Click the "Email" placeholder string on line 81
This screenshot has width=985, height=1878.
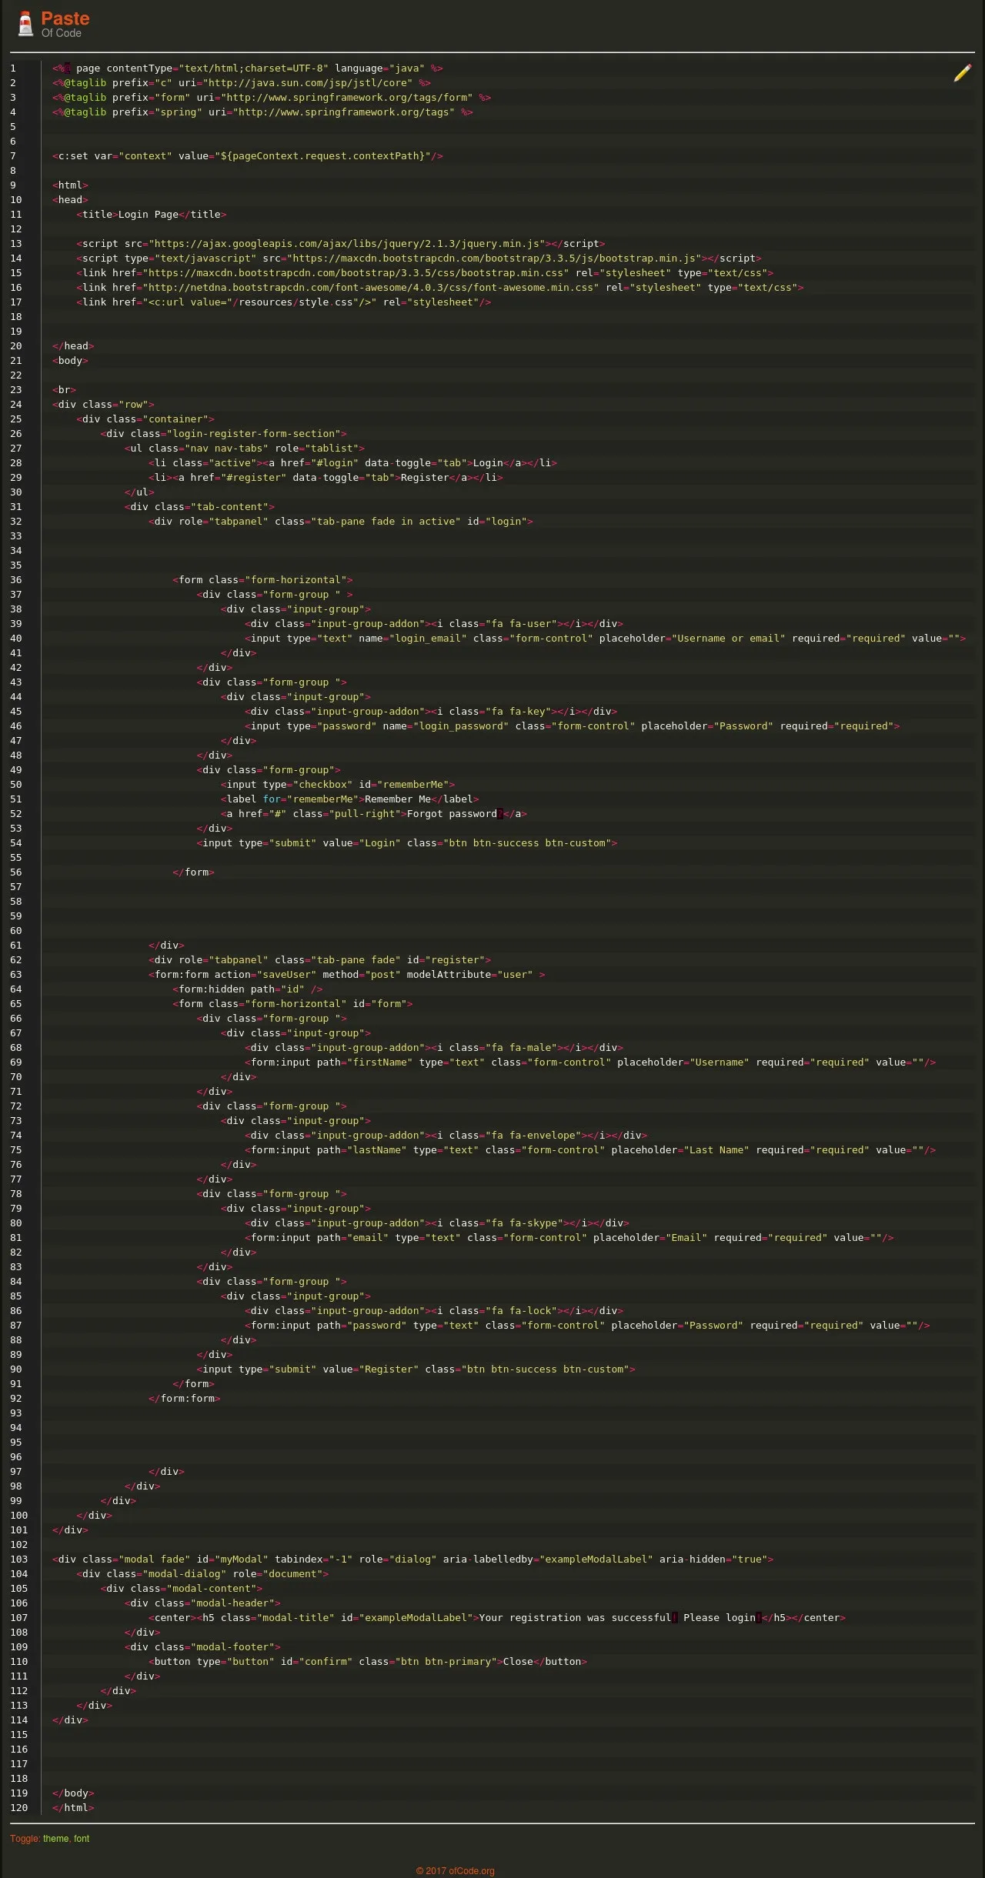click(x=686, y=1238)
